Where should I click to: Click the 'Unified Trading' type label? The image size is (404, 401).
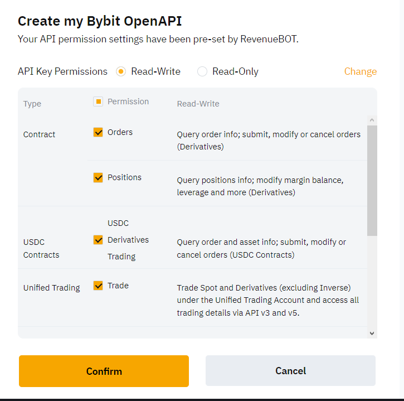pyautogui.click(x=51, y=288)
